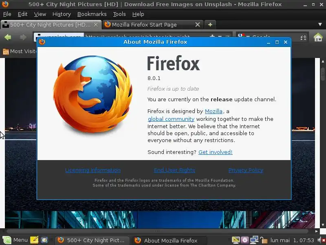This screenshot has height=245, width=326.
Task: Open the Help menu
Action: (138, 14)
